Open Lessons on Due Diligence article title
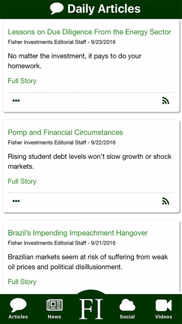Viewport: 182px width, 324px height. click(90, 32)
